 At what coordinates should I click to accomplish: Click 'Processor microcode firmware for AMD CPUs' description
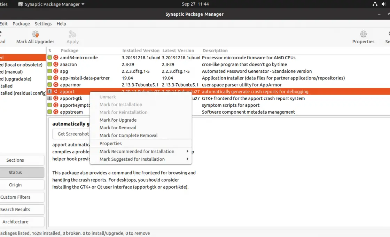click(249, 58)
